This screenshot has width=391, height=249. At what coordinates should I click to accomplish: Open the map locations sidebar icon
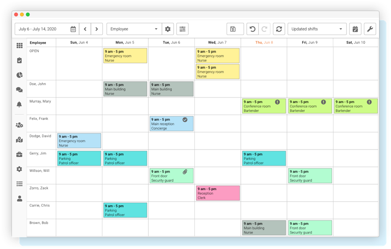(x=19, y=140)
